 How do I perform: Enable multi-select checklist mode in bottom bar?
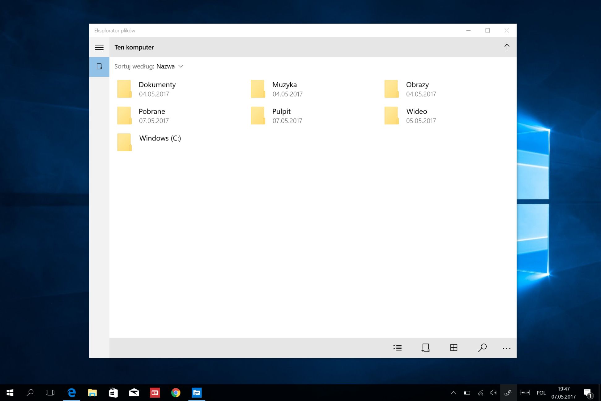[397, 348]
